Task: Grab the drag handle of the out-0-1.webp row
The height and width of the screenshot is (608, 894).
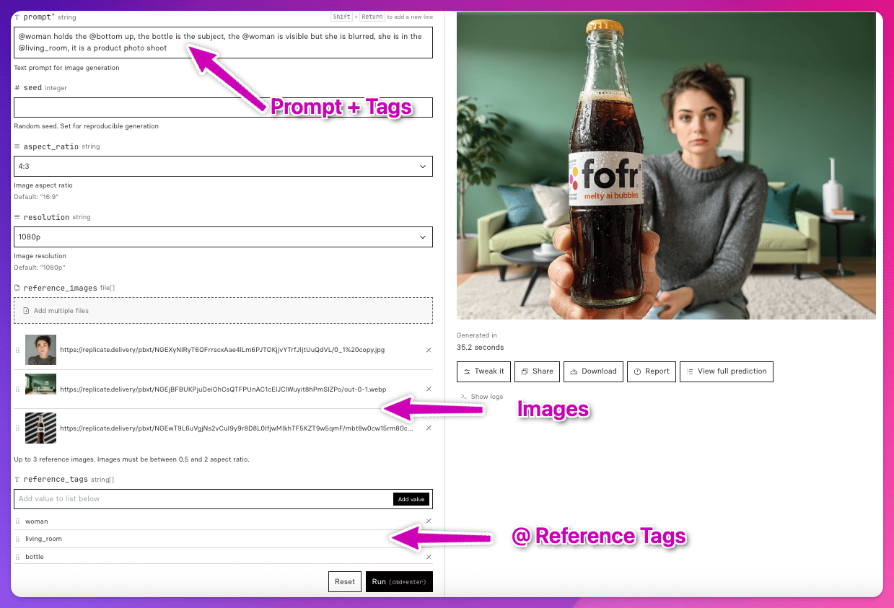Action: click(18, 389)
